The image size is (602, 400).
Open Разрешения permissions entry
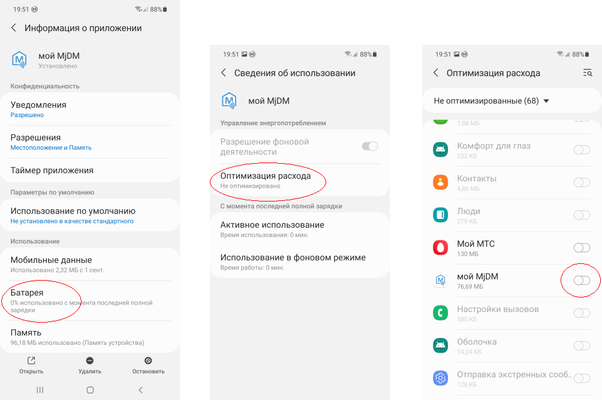tap(90, 142)
